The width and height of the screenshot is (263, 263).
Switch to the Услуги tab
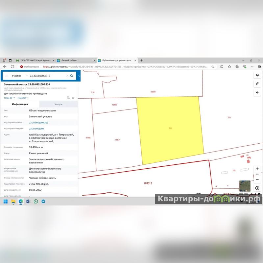click(59, 104)
